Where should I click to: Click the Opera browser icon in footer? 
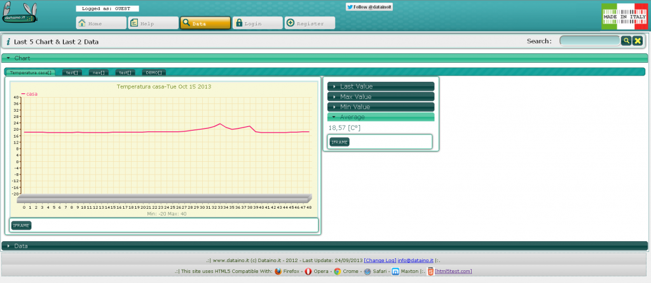pyautogui.click(x=308, y=272)
